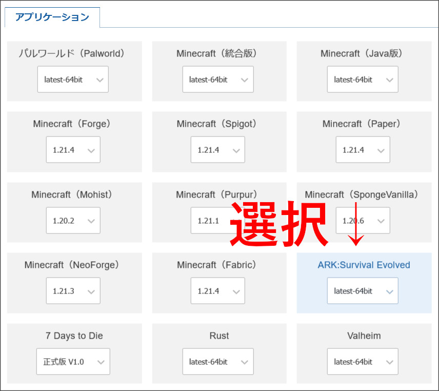This screenshot has height=391, width=439.
Task: Choose the 7 Days to Die title
Action: tap(74, 336)
